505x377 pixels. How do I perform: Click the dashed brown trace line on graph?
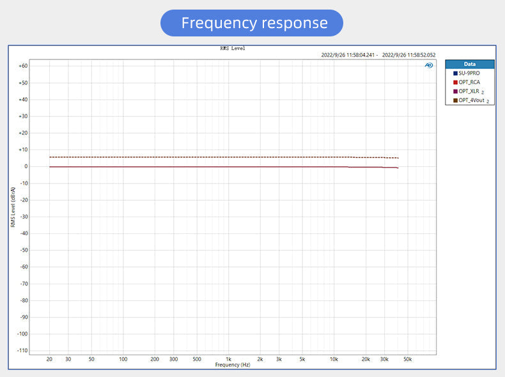(192, 157)
